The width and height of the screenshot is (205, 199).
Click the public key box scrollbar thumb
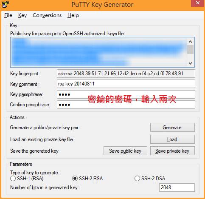pos(190,49)
